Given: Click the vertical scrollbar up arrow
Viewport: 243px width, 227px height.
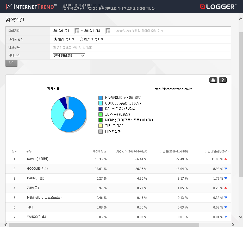Looking at the screenshot, I should 241,19.
